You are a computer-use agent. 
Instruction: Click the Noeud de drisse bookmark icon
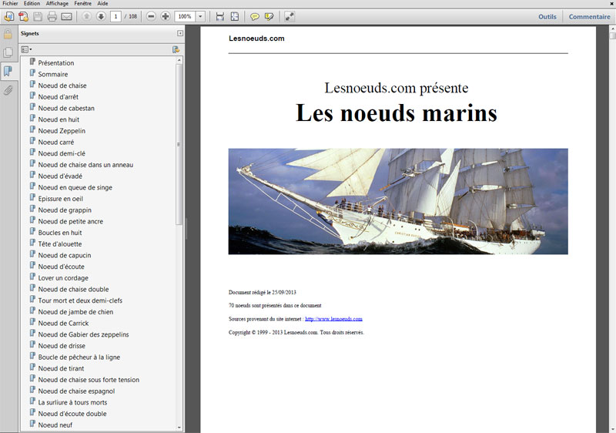point(32,345)
